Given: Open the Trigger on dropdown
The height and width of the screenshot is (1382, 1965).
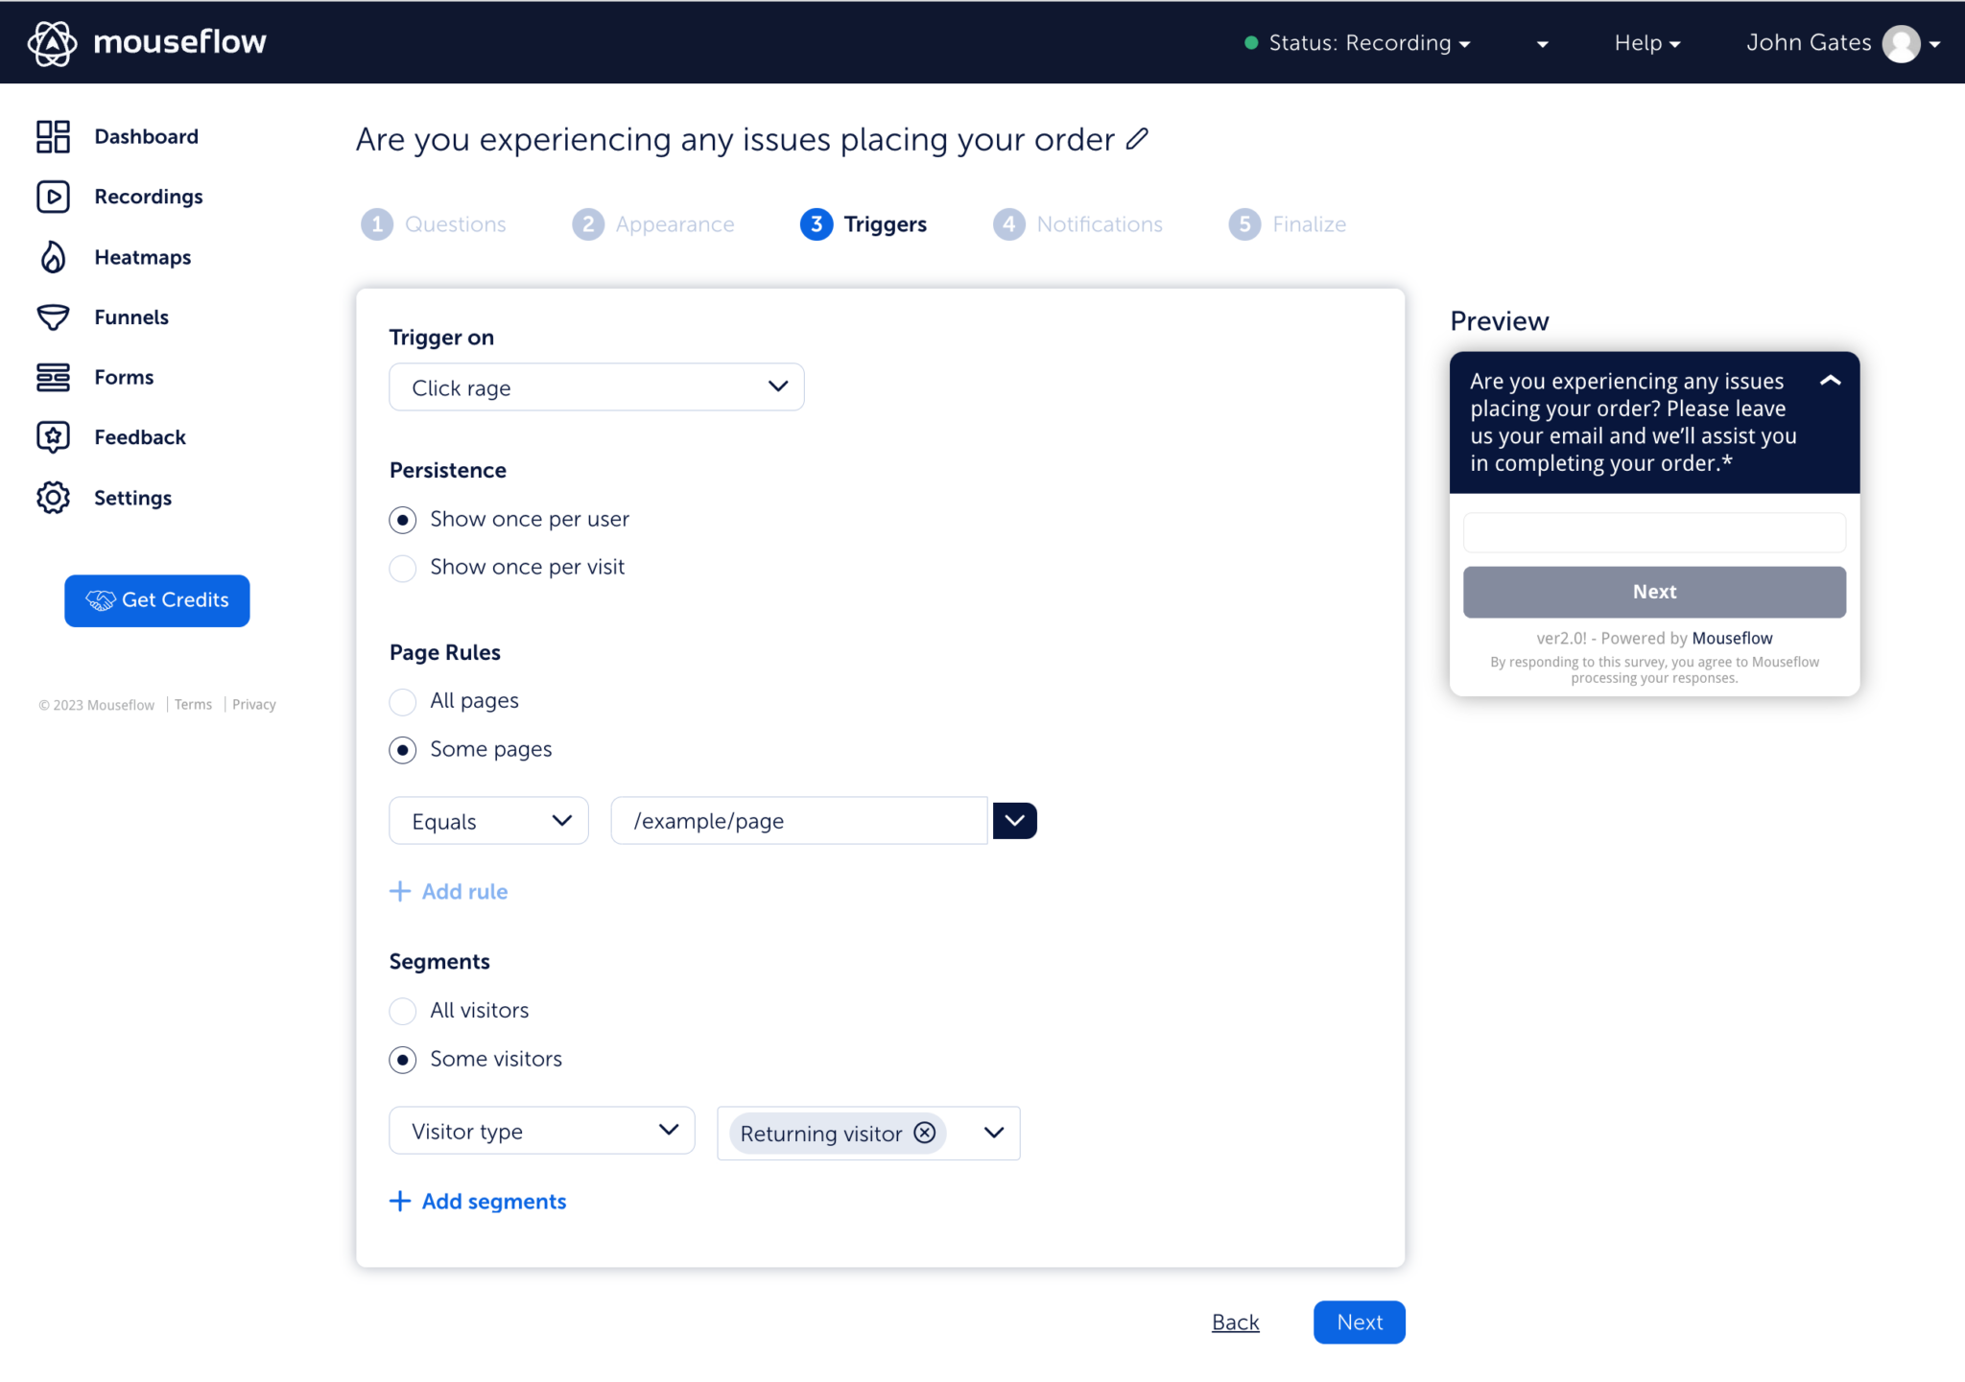Looking at the screenshot, I should [596, 386].
